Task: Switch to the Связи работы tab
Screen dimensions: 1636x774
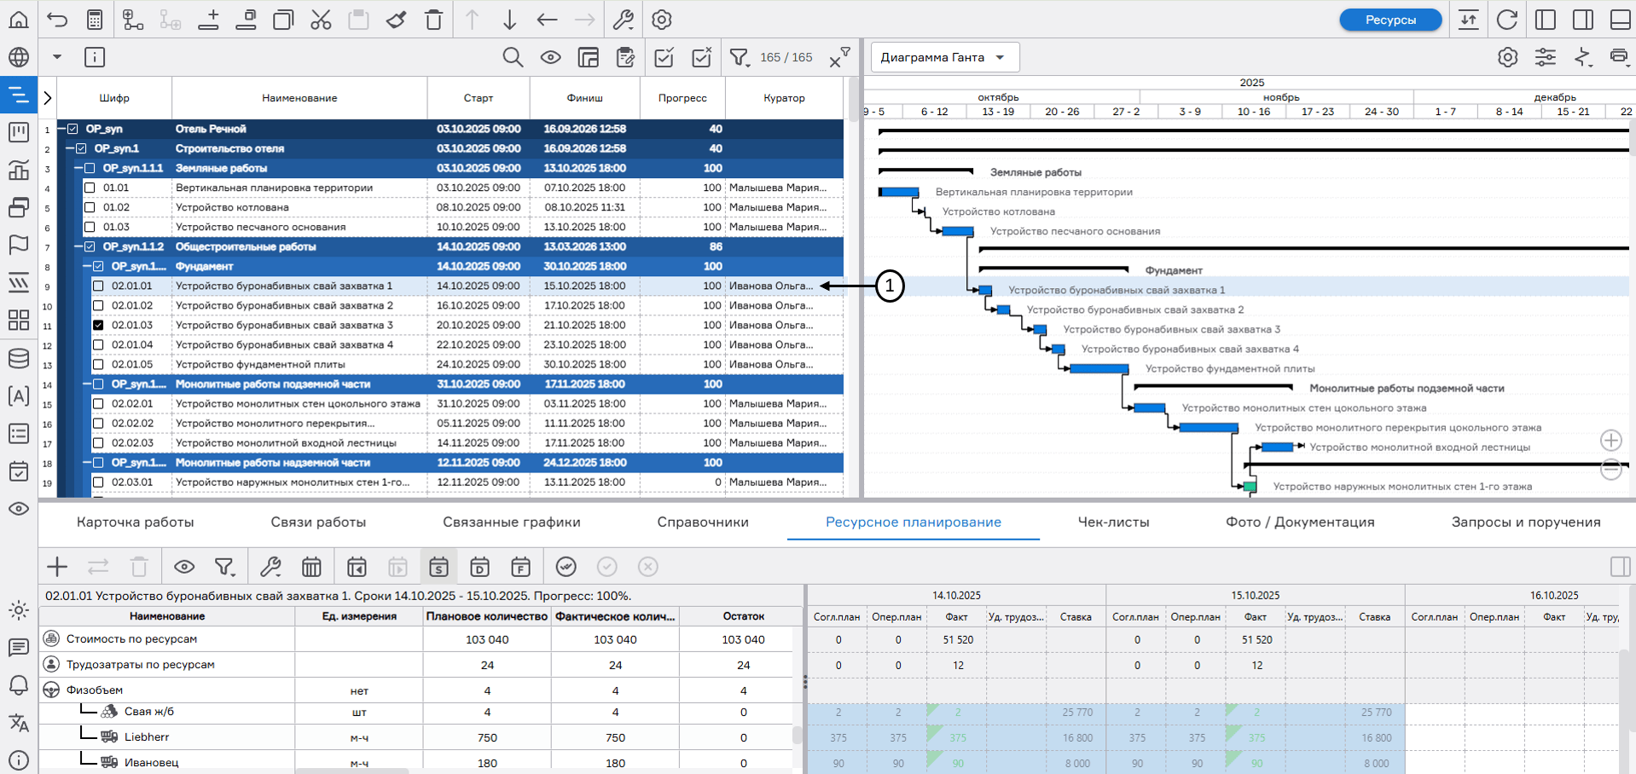Action: click(318, 522)
